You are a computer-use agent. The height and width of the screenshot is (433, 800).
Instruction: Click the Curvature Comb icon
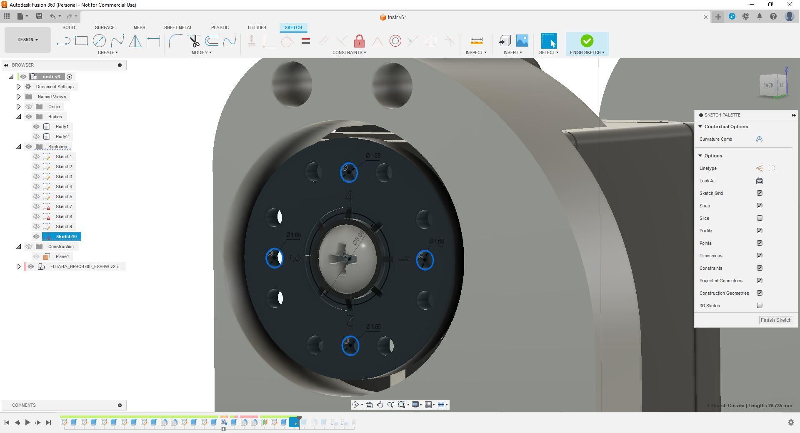tap(759, 139)
